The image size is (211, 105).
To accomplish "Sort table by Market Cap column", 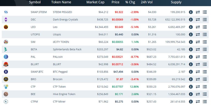I will tap(95, 2).
